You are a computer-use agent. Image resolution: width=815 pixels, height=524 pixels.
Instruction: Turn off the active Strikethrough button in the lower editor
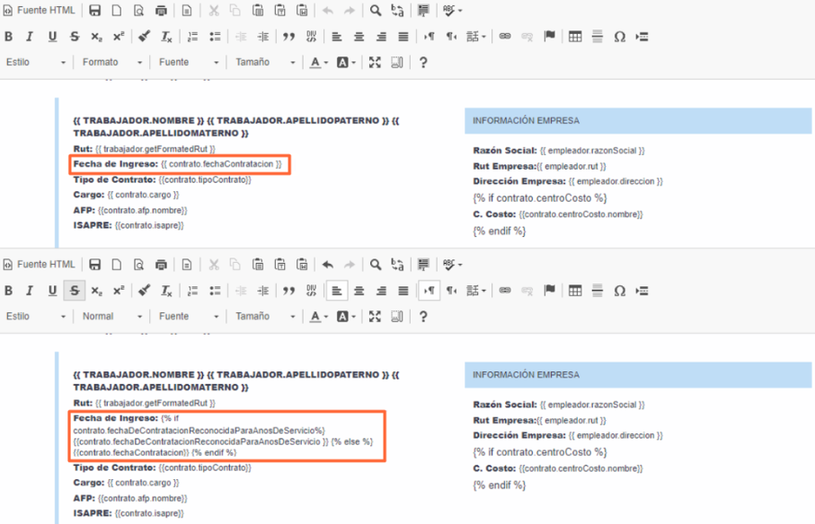point(75,291)
